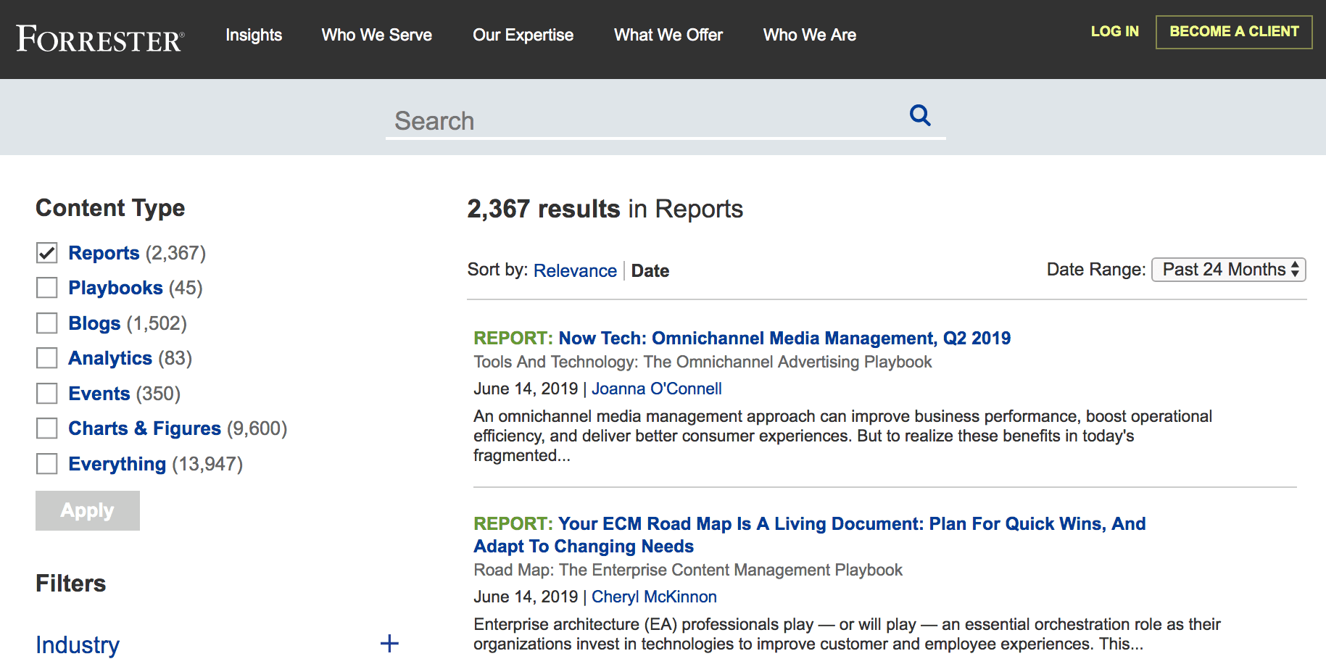Open author Cheryl McKinnon's page
The width and height of the screenshot is (1326, 672).
[x=654, y=597]
